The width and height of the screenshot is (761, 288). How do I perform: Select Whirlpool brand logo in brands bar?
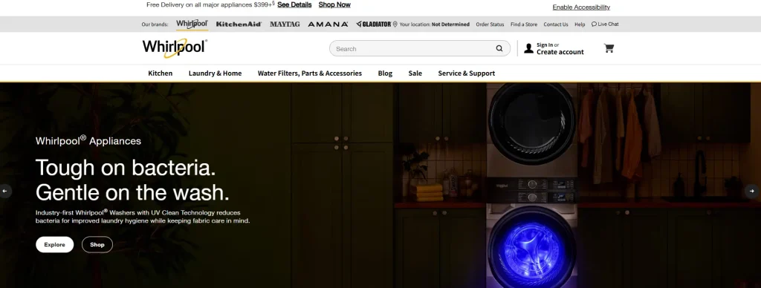pyautogui.click(x=192, y=24)
